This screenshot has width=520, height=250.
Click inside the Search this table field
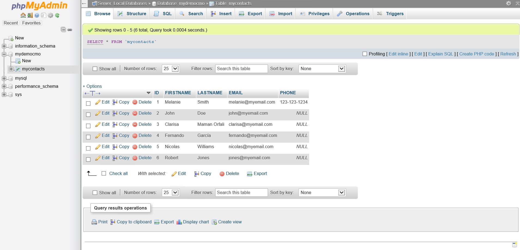point(241,69)
